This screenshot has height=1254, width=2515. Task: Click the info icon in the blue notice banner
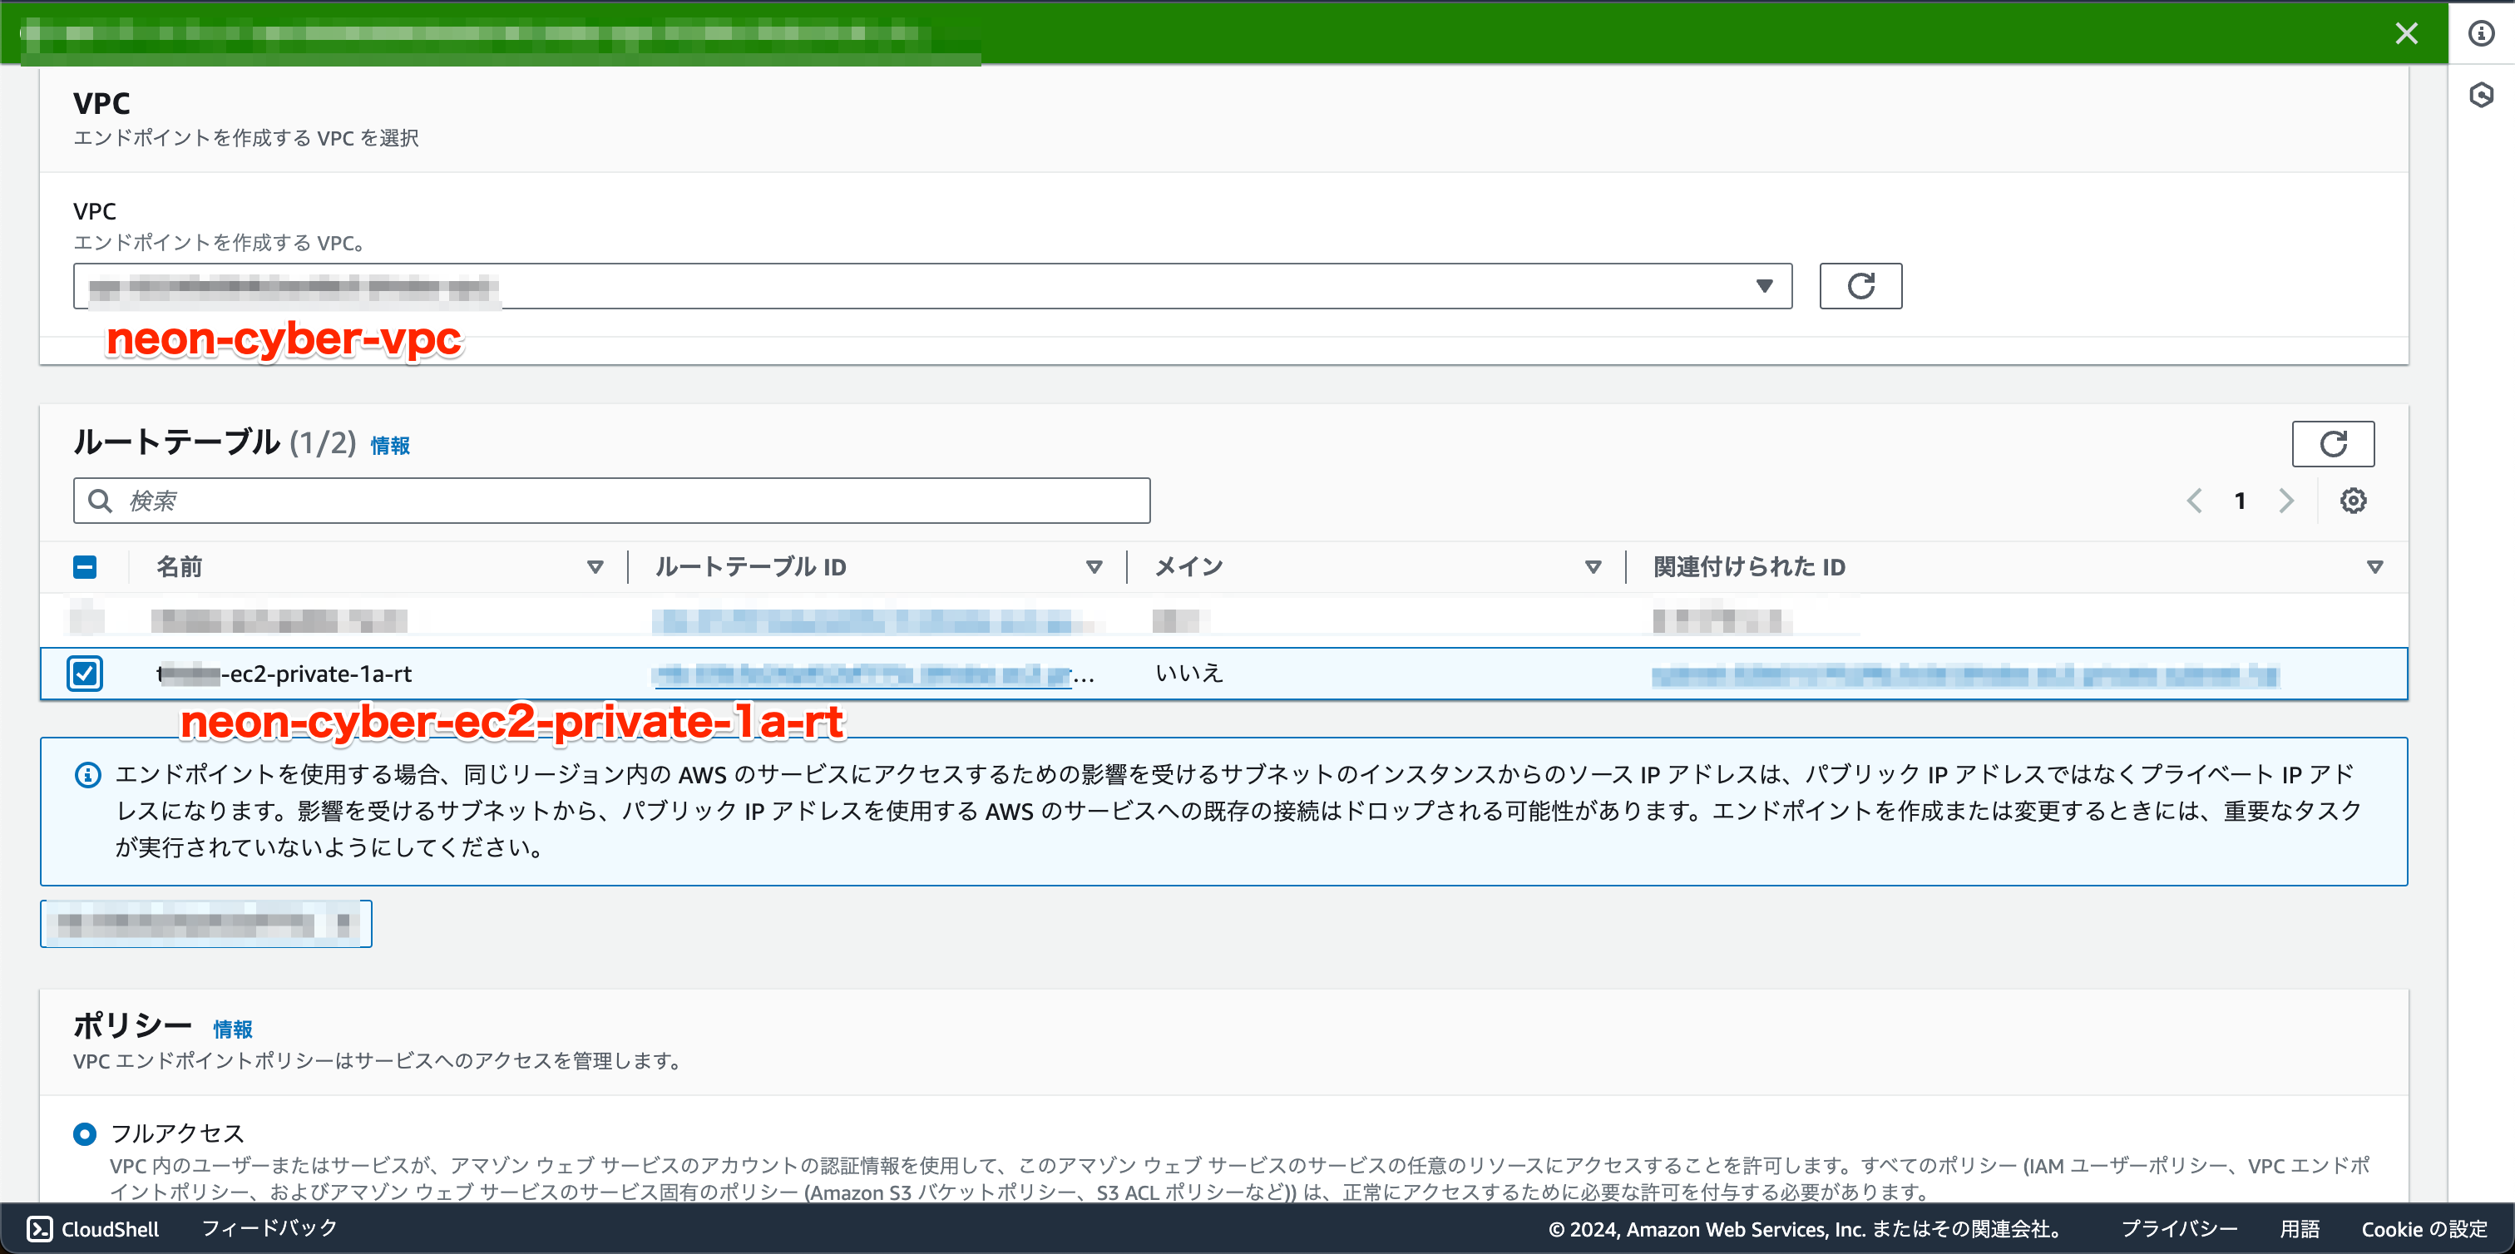click(88, 774)
